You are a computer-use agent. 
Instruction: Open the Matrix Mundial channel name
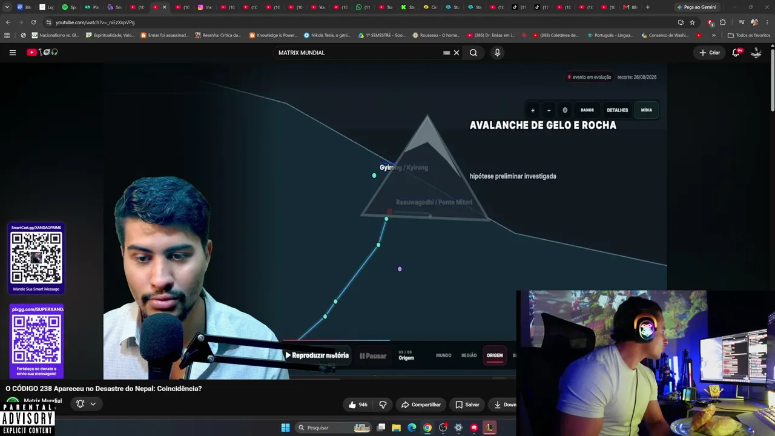click(43, 401)
